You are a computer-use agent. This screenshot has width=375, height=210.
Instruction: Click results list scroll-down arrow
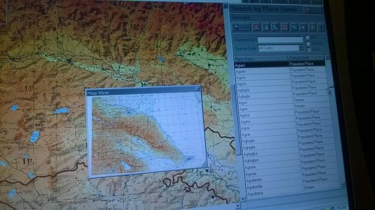343,185
